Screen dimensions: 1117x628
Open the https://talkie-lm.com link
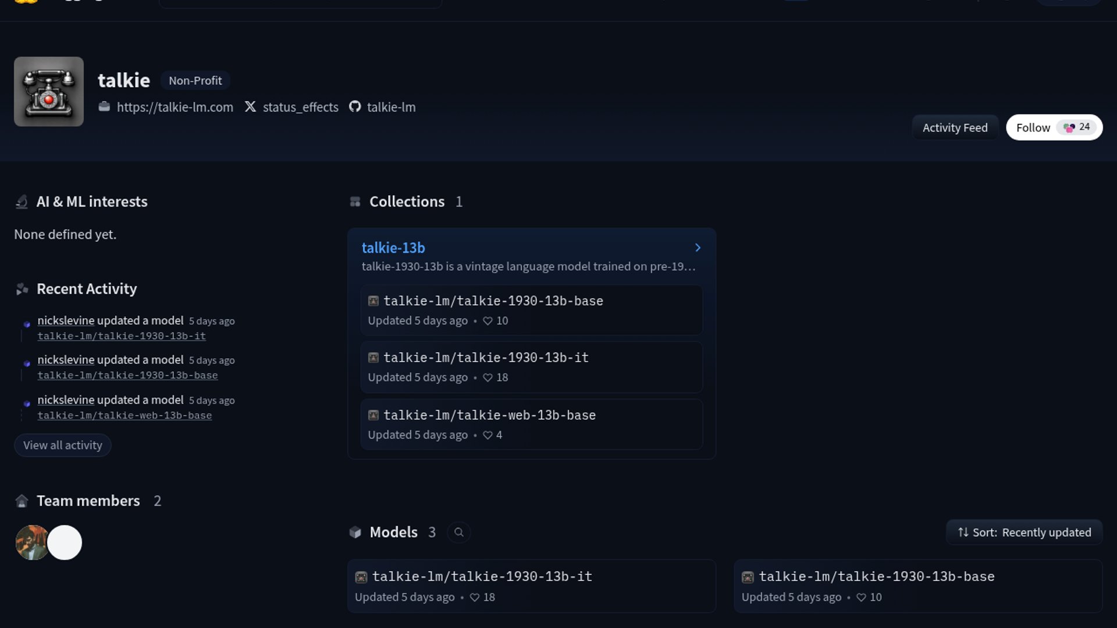(175, 107)
